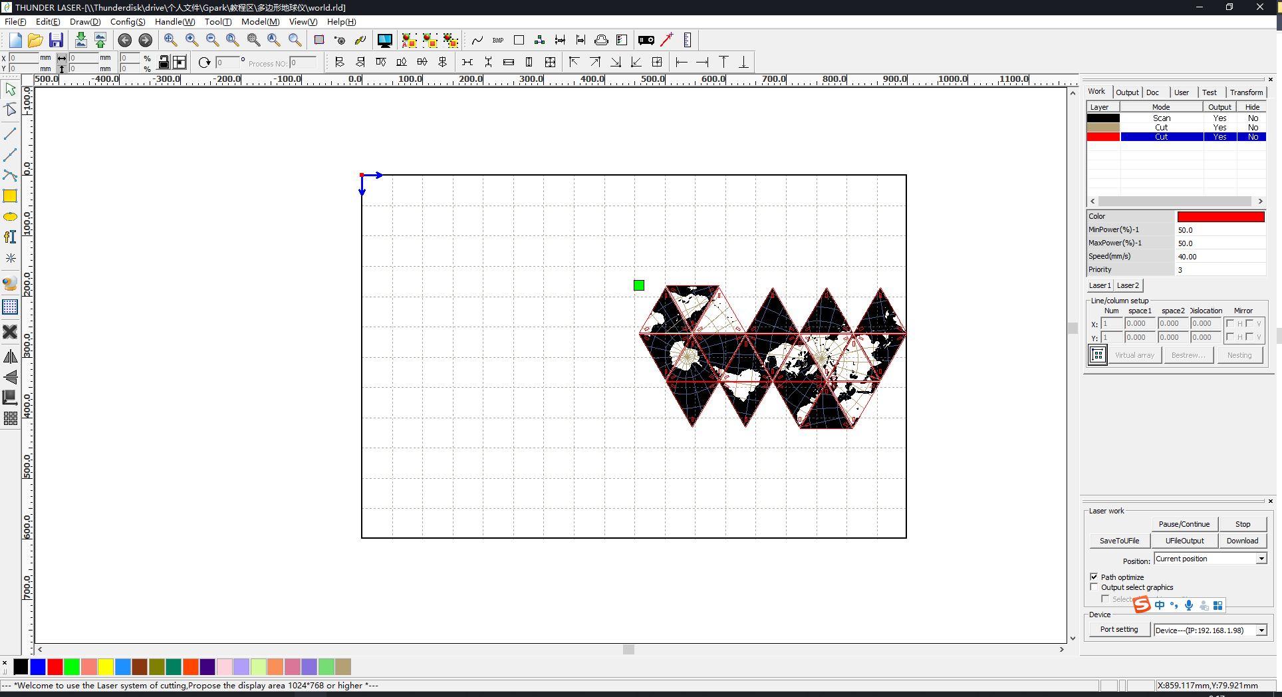The height and width of the screenshot is (697, 1282).
Task: Toggle the aspect ratio lock icon
Action: click(164, 63)
